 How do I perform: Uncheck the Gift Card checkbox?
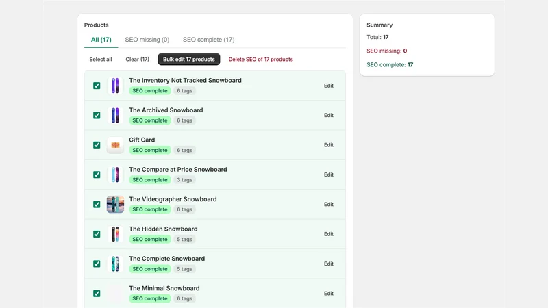[97, 145]
